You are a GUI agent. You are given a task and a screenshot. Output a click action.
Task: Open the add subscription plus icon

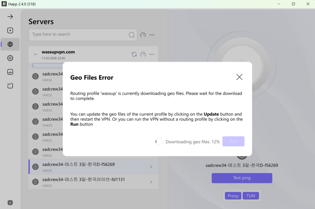(10, 30)
